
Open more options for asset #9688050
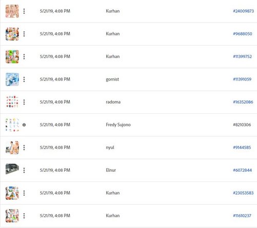(x=24, y=34)
